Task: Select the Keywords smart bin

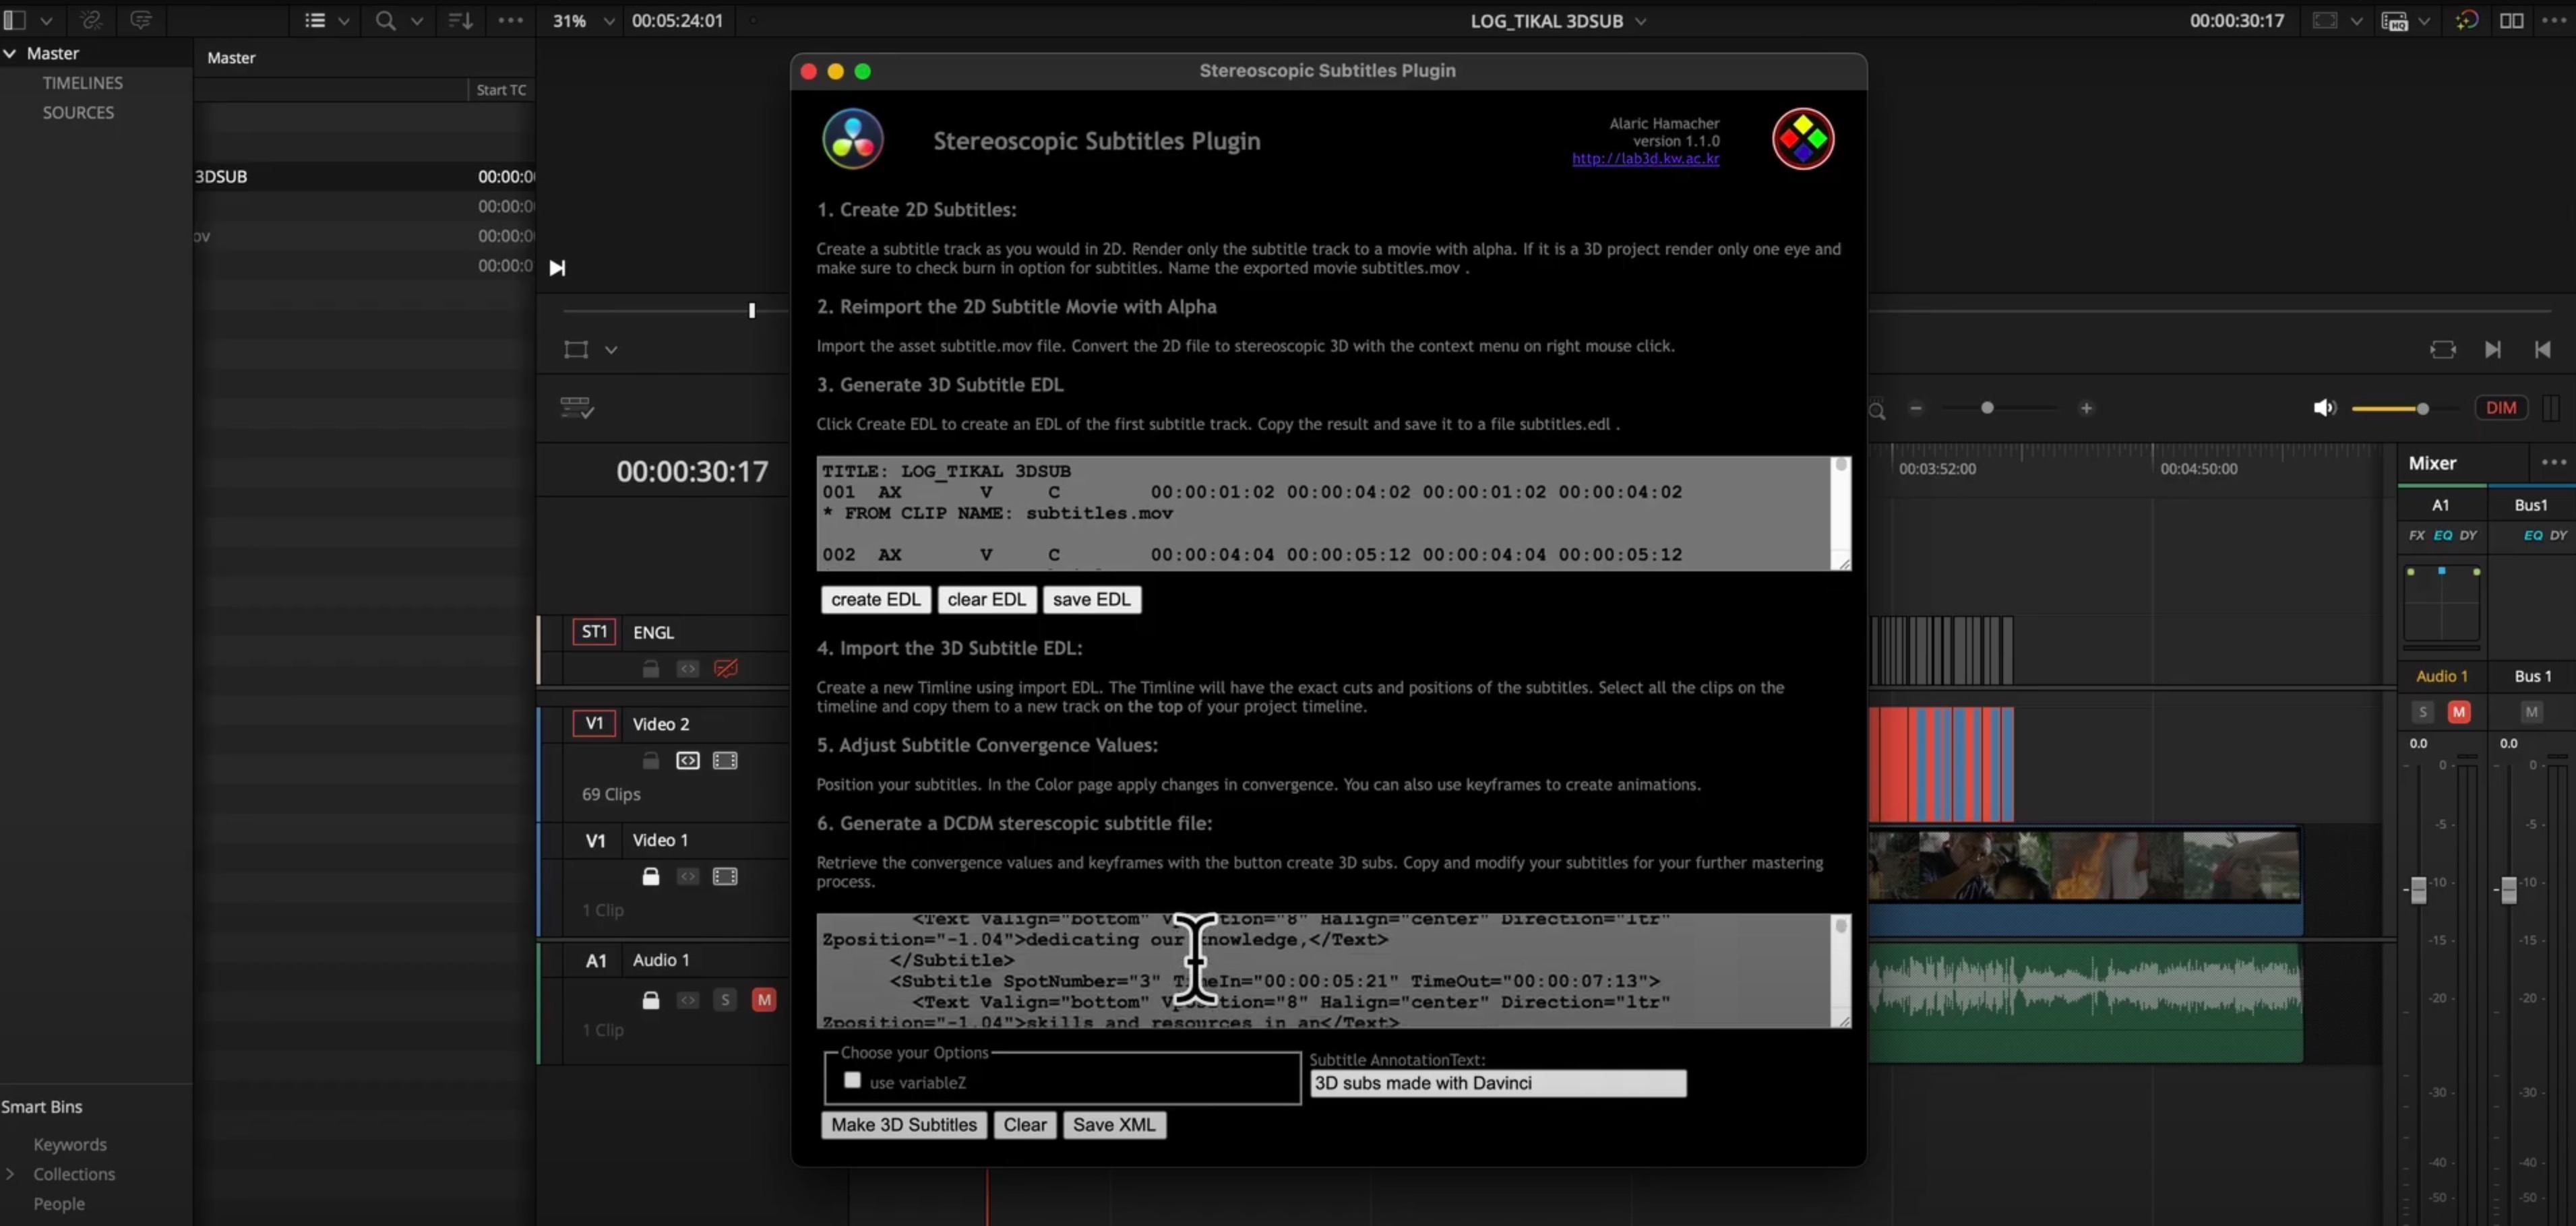Action: point(70,1144)
